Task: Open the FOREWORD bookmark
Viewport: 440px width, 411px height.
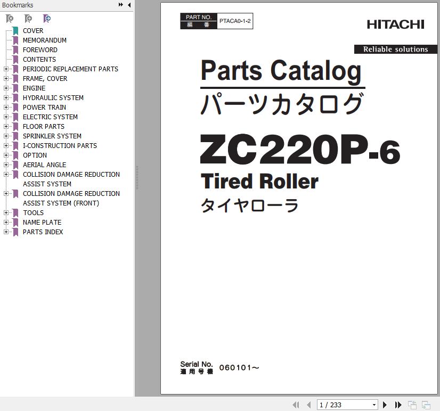Action: pyautogui.click(x=40, y=50)
